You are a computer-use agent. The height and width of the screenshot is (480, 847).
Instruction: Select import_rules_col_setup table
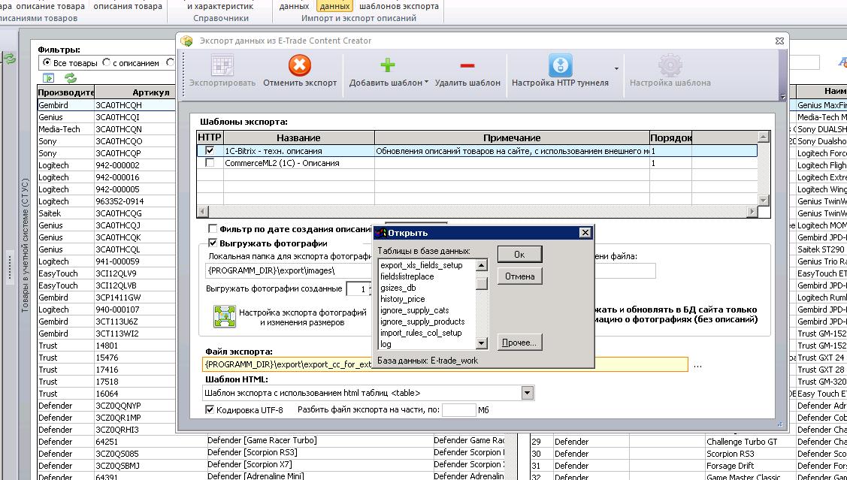421,333
